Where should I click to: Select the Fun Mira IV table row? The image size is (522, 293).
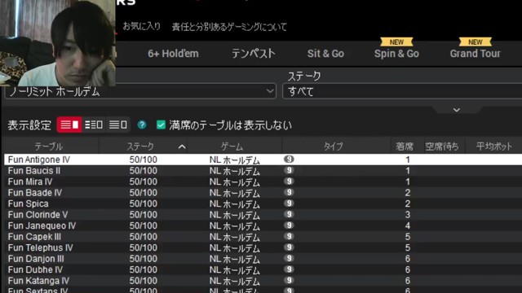[x=263, y=181]
